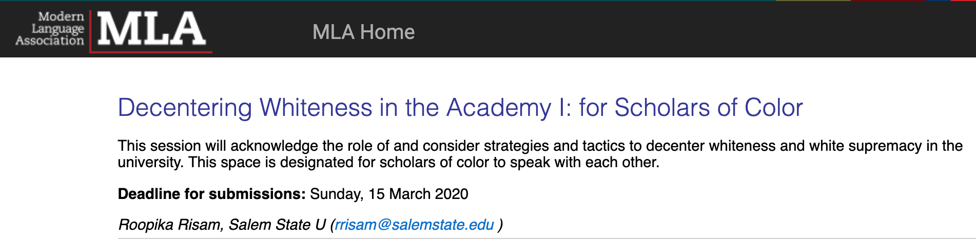Viewport: 976px width, 240px height.
Task: Click the bold 'Deadline for submissions:' label
Action: (212, 194)
